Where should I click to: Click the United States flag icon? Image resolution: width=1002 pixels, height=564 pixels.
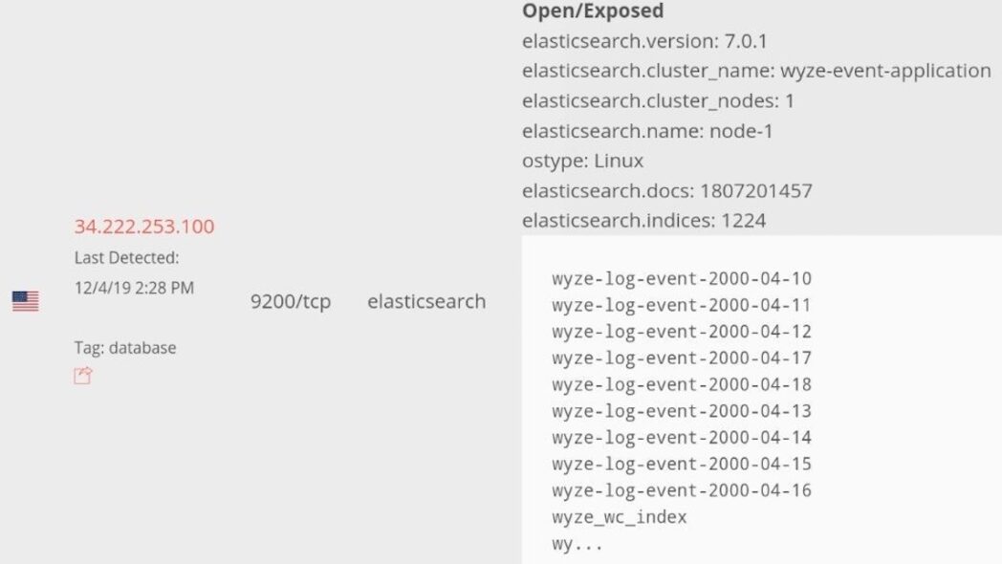(26, 301)
